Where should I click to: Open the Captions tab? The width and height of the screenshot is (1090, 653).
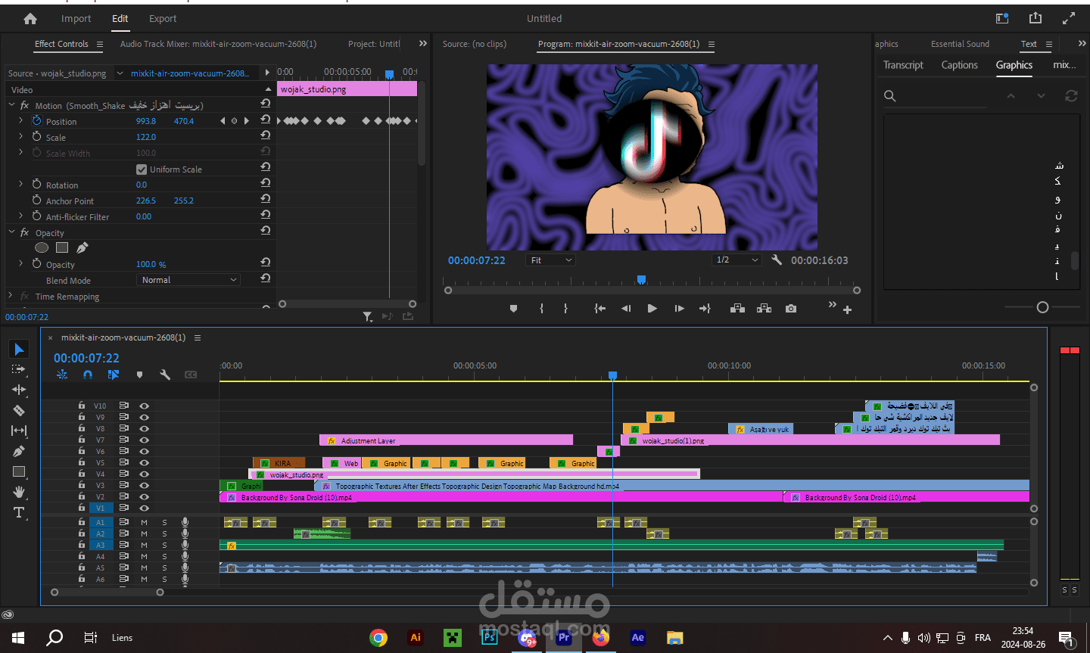click(x=960, y=65)
